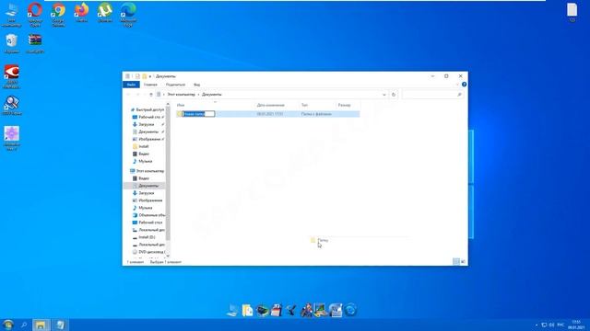
Task: Expand the ribbon with the chevron near help
Action: tap(457, 85)
